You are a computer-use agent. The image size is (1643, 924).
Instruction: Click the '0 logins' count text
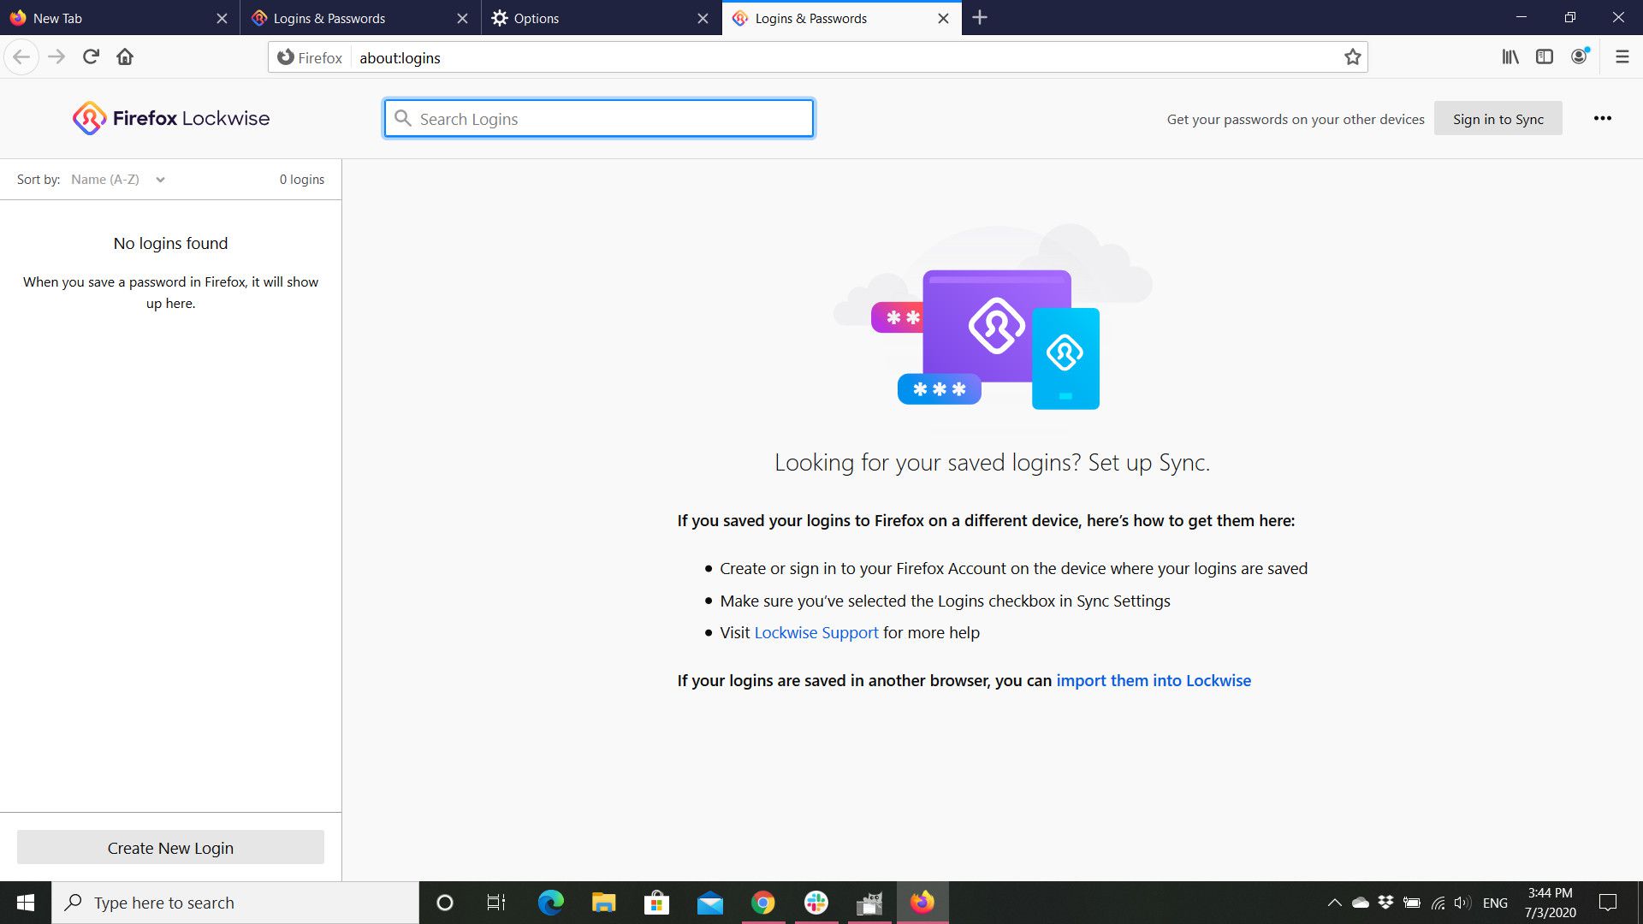click(x=302, y=179)
